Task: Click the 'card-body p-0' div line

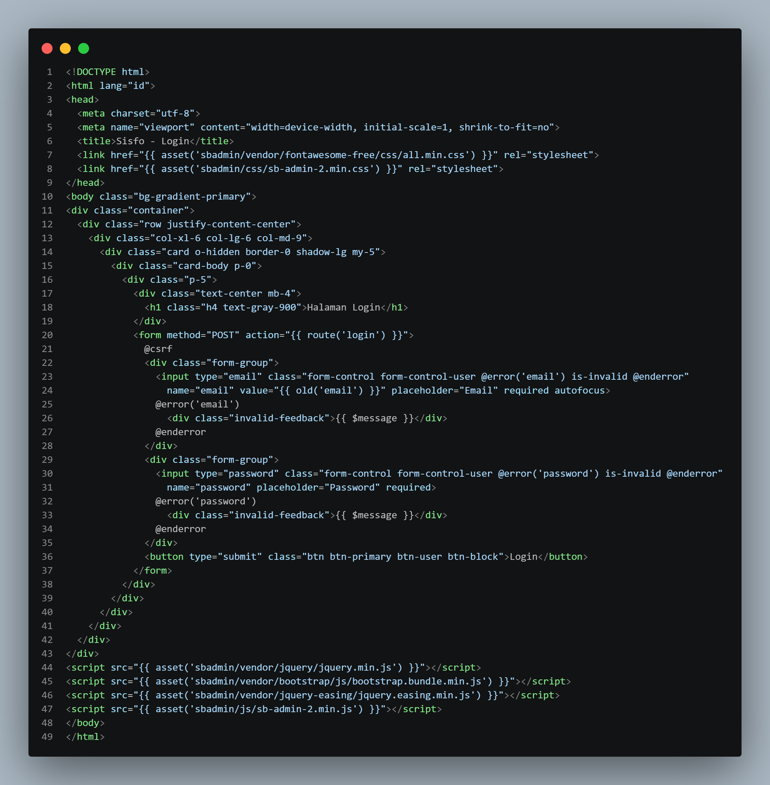Action: pyautogui.click(x=187, y=266)
